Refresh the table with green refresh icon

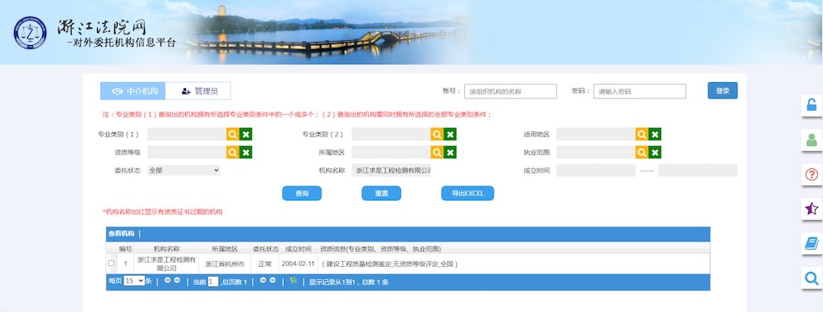tap(293, 281)
